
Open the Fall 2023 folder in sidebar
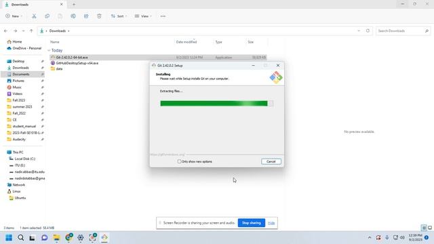point(19,100)
